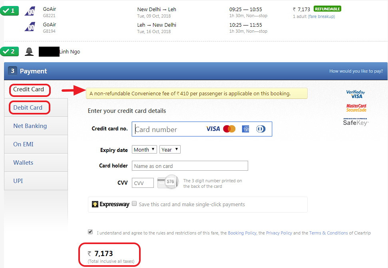Open the expiry Month dropdown
Viewport: 388px width, 268px height.
coord(144,150)
